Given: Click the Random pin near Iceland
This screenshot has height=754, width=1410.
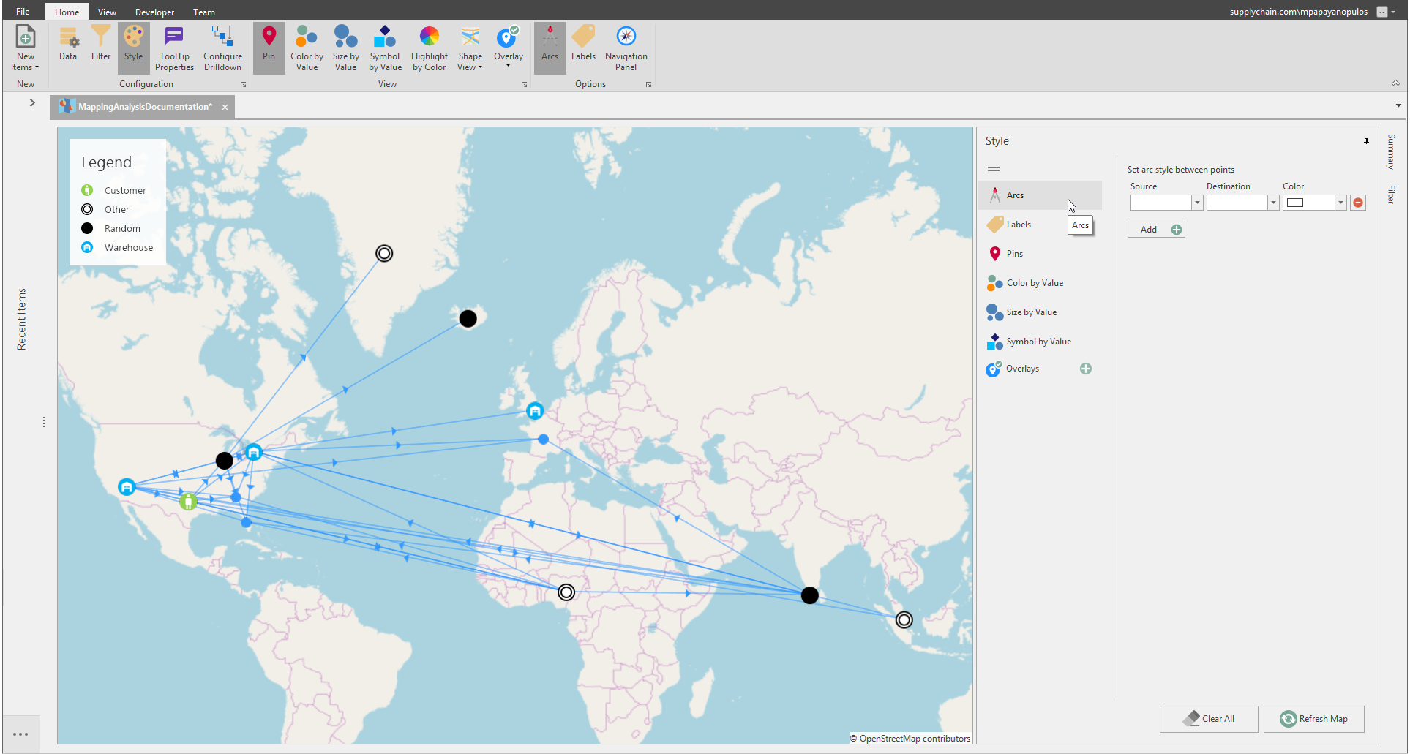Looking at the screenshot, I should tap(468, 318).
